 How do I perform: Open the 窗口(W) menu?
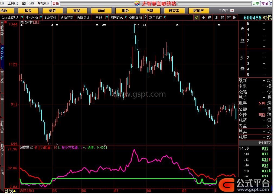click(x=28, y=3)
